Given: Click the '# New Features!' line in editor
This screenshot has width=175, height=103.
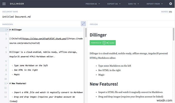Looking at the screenshot, I should click(18, 83).
